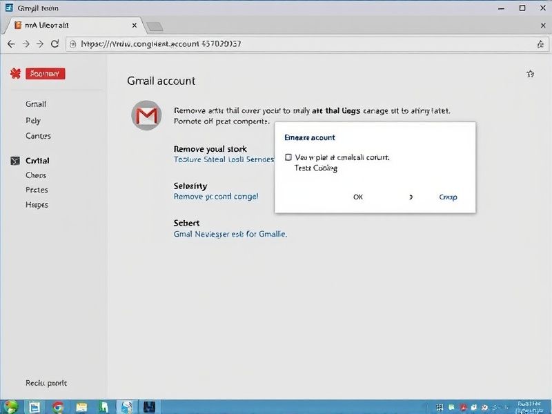Click the 'Remove youal stork' heading

(x=210, y=149)
